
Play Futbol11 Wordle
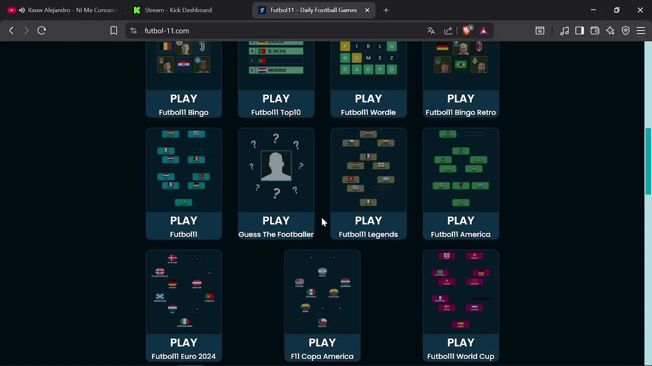[368, 104]
